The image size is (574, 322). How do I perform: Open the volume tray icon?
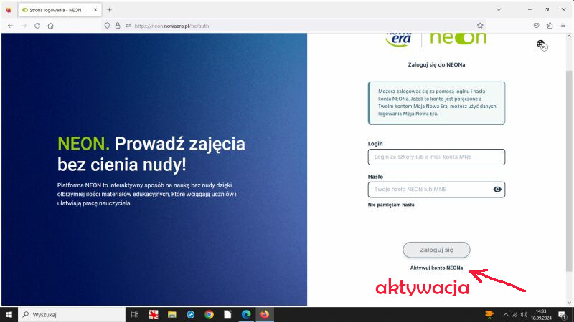pos(524,315)
